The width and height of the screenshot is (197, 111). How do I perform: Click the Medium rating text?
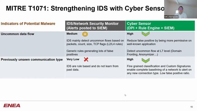point(72,34)
